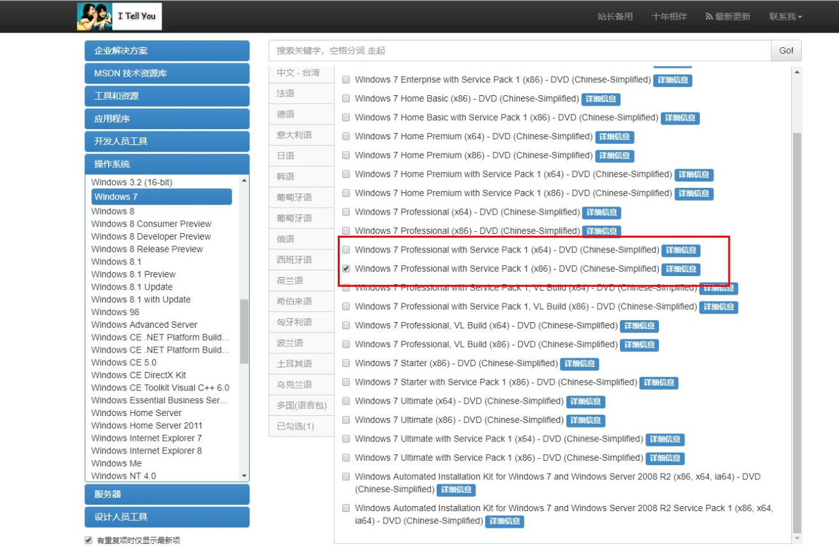Check Windows 7 Ultimate (x64) checkbox
Viewport: 839px width, 554px height.
[346, 401]
